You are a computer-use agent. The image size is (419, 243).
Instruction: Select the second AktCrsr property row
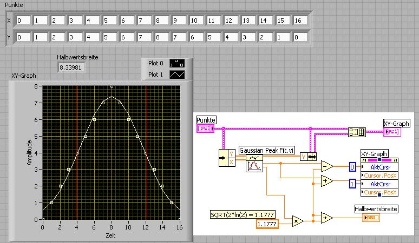(x=379, y=184)
